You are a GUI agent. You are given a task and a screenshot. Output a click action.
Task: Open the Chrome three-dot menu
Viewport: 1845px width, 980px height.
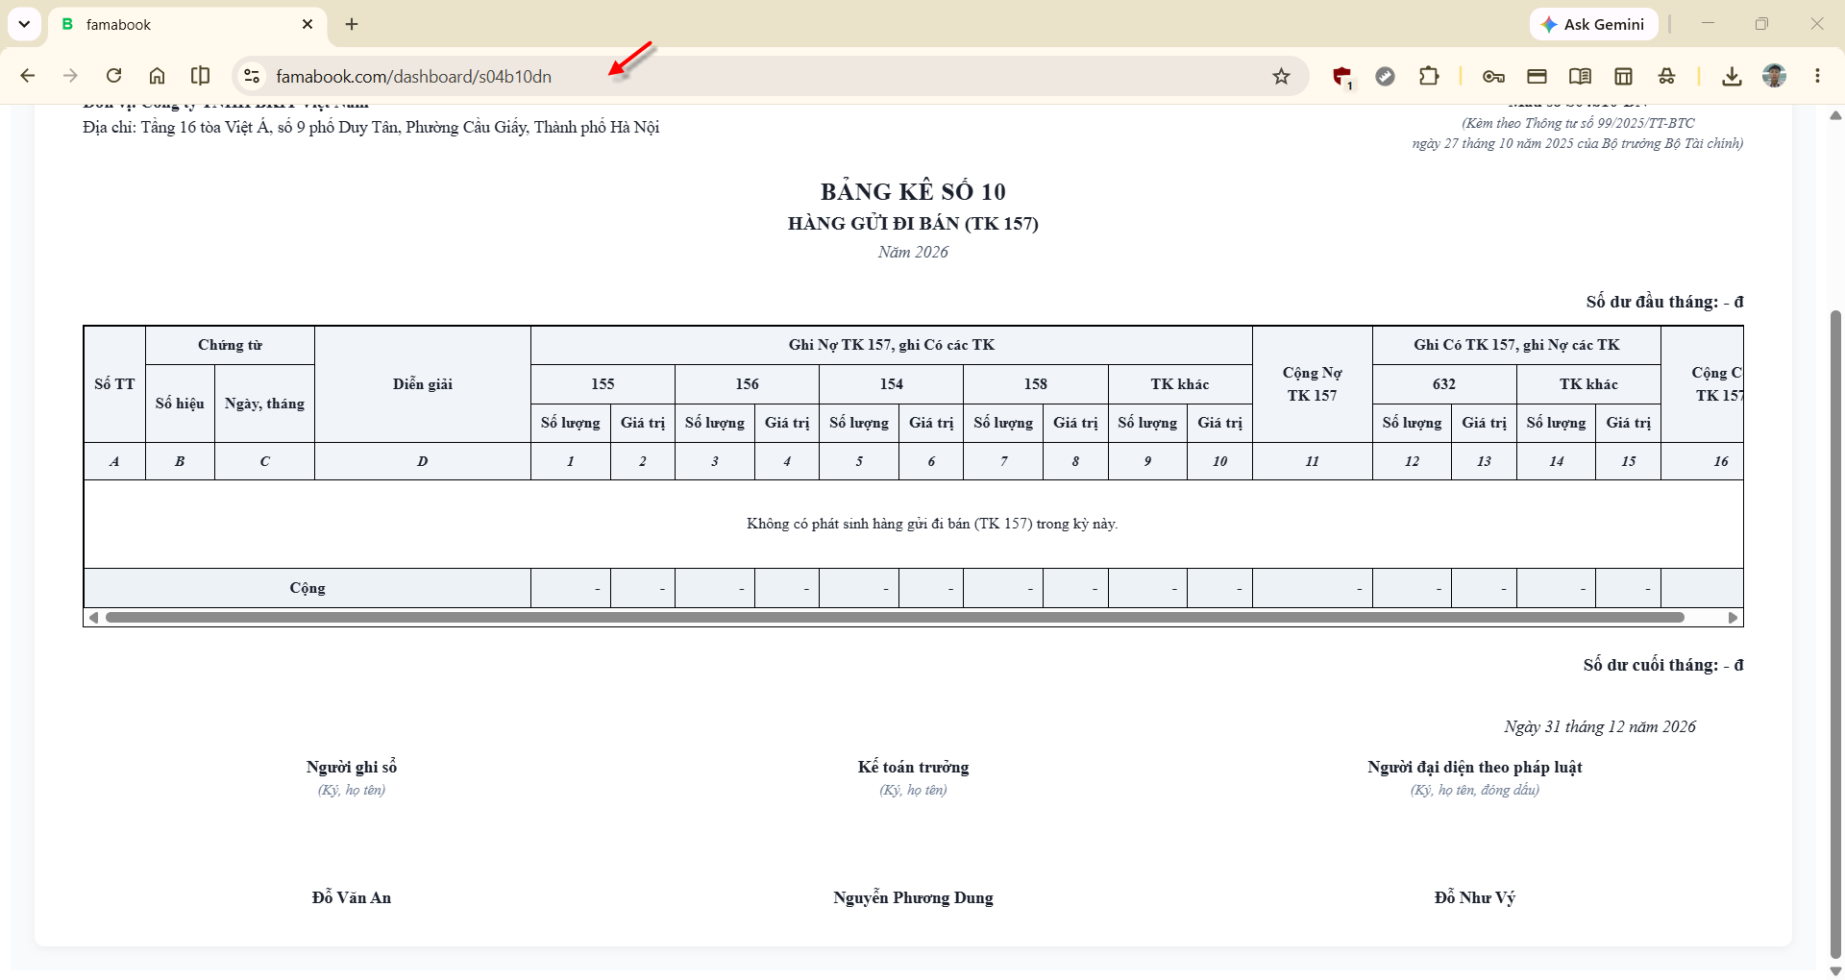1817,76
